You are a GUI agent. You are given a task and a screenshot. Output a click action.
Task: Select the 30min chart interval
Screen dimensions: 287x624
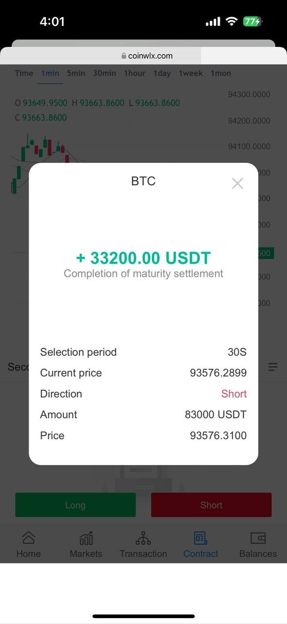coord(105,73)
